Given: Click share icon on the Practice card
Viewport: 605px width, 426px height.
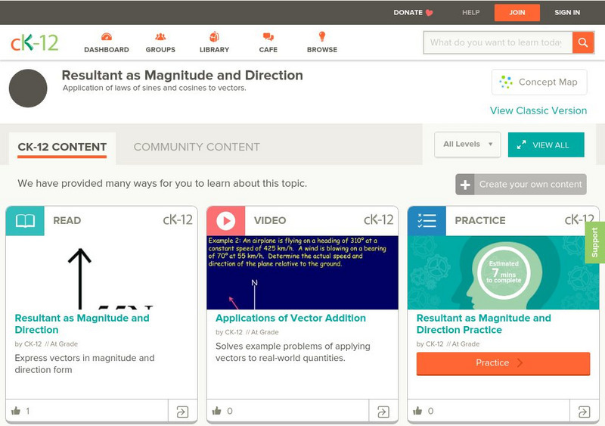Looking at the screenshot, I should click(584, 412).
